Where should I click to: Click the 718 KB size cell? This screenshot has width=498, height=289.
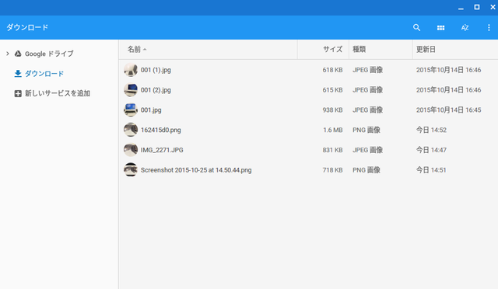(x=332, y=169)
